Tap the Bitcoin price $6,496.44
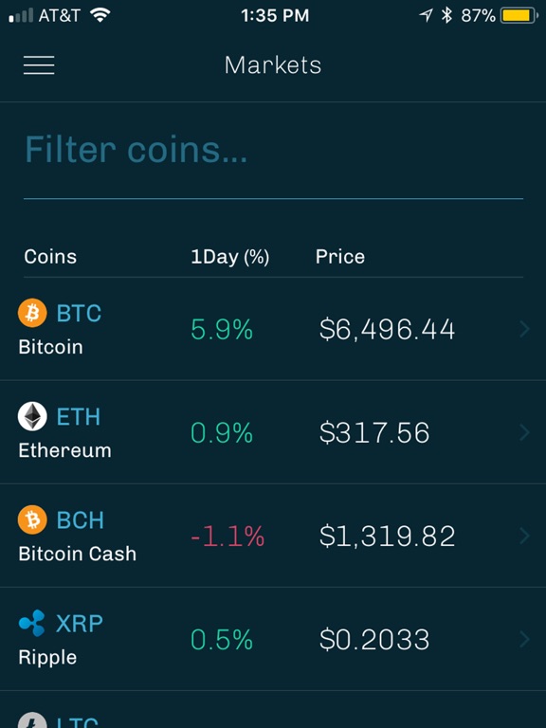546x728 pixels. coord(387,329)
